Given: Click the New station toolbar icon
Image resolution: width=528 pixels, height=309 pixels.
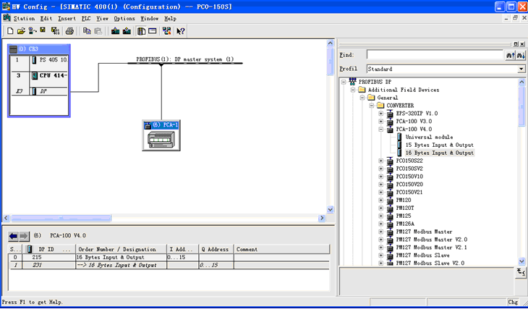Looking at the screenshot, I should tap(10, 31).
